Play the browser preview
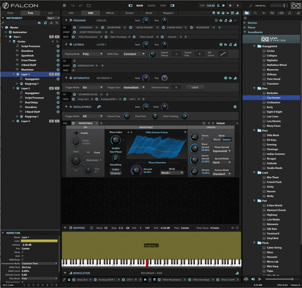 (x=260, y=279)
